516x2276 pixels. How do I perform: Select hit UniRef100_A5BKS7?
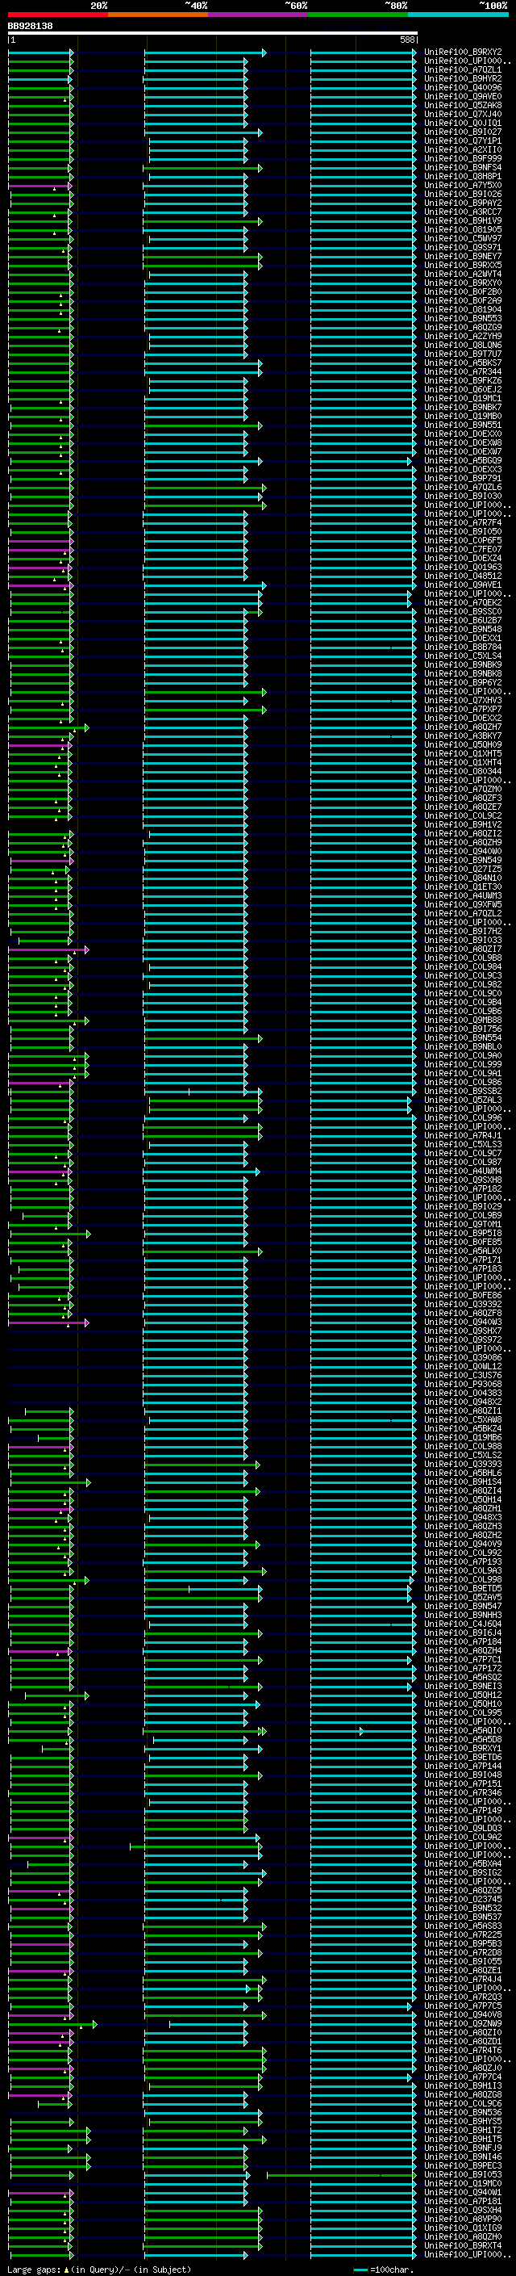point(463,363)
